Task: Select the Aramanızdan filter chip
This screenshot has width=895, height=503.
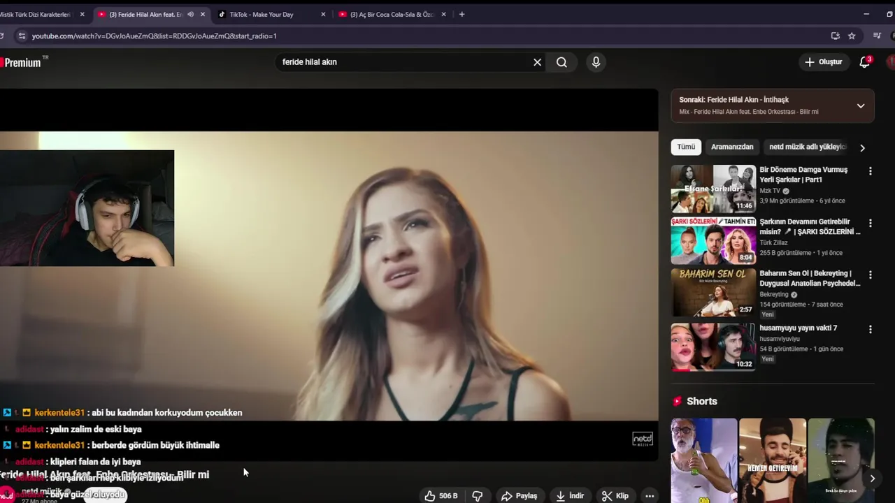Action: coord(732,147)
